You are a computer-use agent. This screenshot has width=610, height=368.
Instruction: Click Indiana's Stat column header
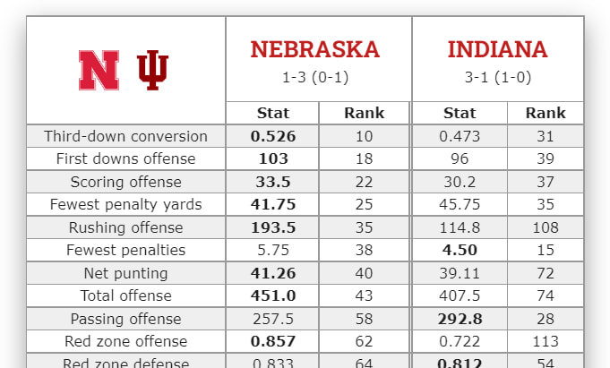pyautogui.click(x=460, y=113)
